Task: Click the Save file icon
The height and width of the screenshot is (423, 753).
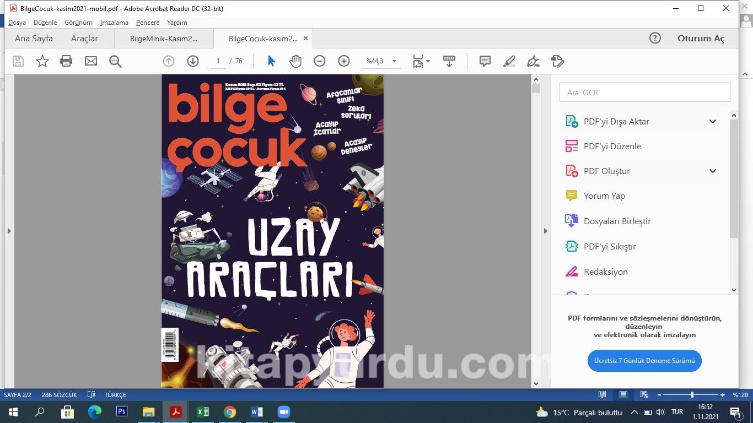Action: coord(18,61)
